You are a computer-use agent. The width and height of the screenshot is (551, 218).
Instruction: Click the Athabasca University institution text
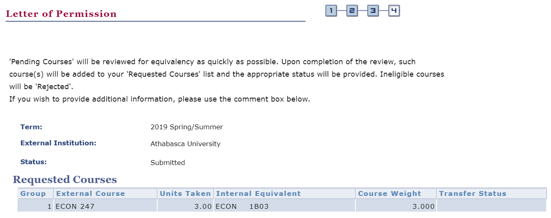(x=185, y=144)
